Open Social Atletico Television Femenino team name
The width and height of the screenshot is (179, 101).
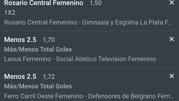pos(106,59)
